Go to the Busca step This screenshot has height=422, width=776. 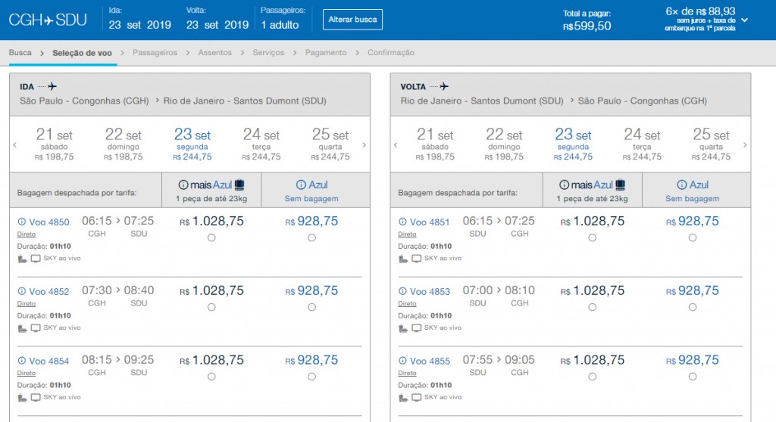pyautogui.click(x=20, y=52)
